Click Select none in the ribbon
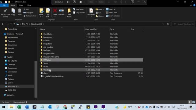Viewport: 196px width, 110px height. (x=112, y=13)
